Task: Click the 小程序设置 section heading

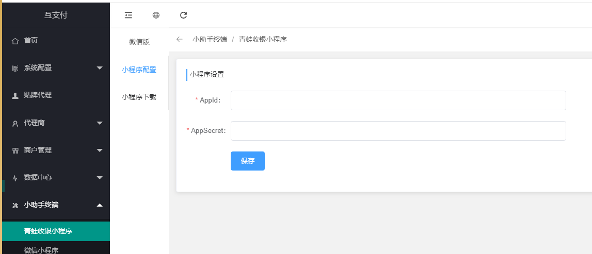Action: (207, 75)
